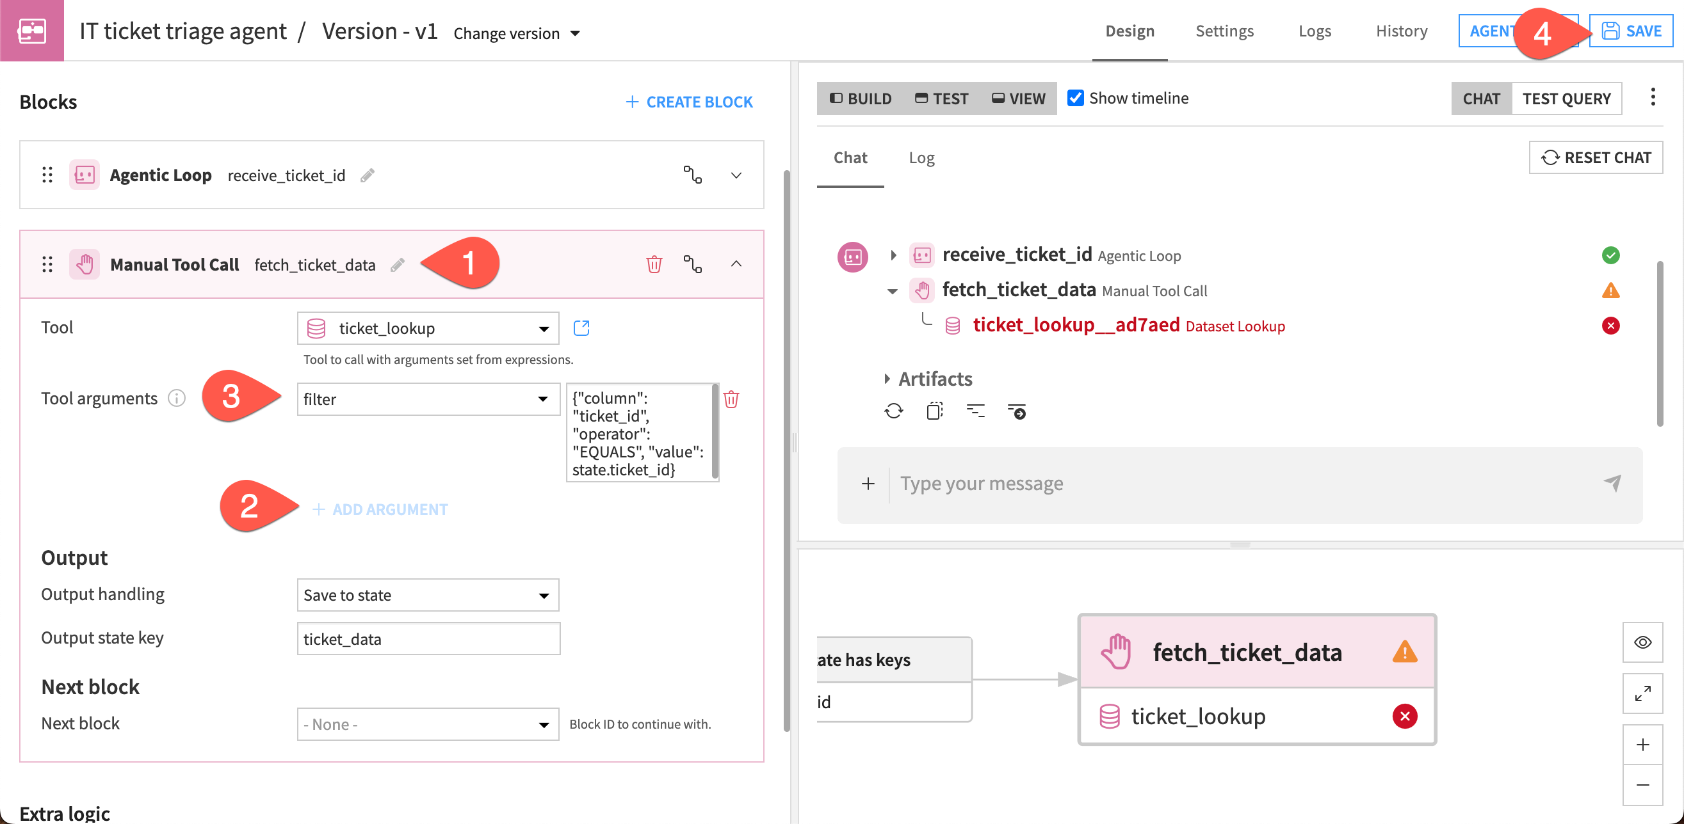Open flow connection icon on Agentic Loop block
The width and height of the screenshot is (1684, 824).
click(693, 175)
